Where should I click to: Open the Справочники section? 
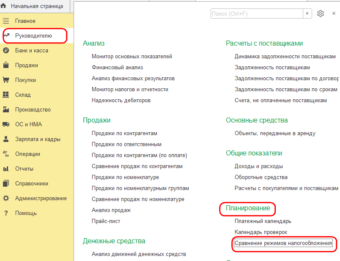32,183
